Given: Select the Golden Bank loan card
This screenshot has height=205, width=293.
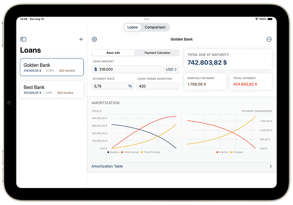Looking at the screenshot, I should [52, 67].
